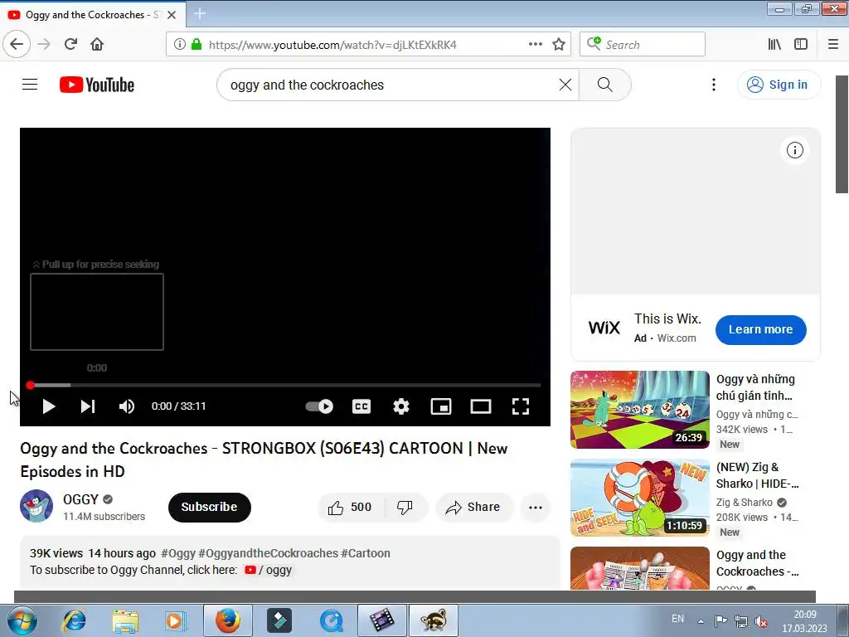This screenshot has height=637, width=849.
Task: Play the video with the play button
Action: pyautogui.click(x=49, y=406)
